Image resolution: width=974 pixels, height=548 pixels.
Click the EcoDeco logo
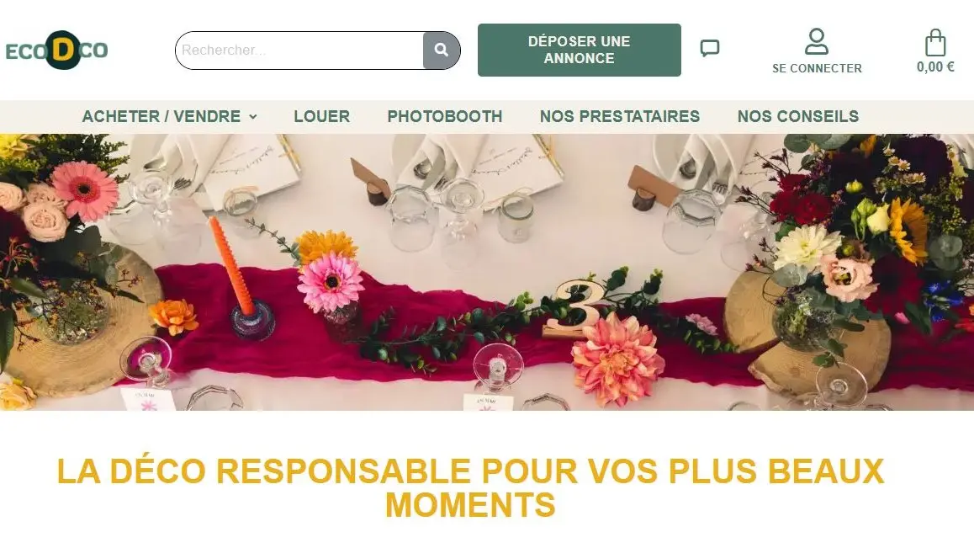(56, 50)
